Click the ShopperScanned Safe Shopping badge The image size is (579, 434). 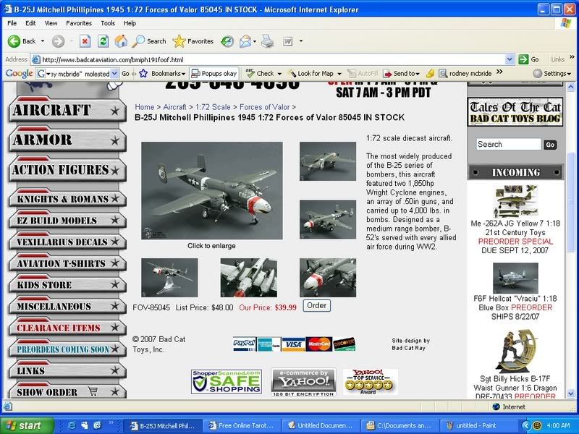[x=227, y=382]
